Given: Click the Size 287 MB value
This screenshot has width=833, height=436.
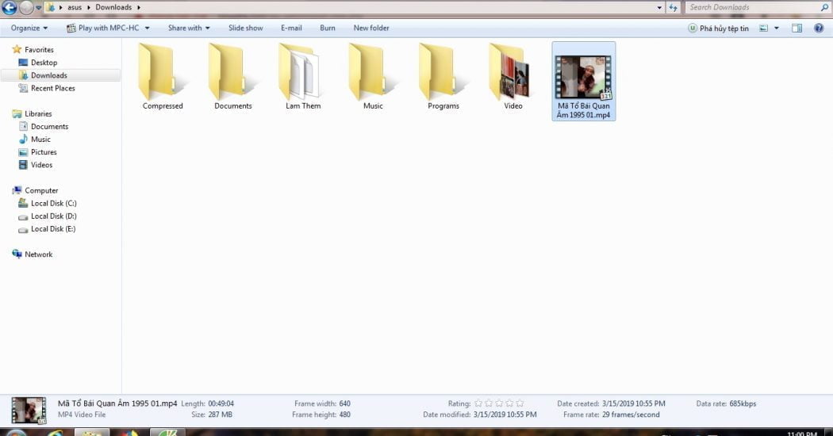Looking at the screenshot, I should click(220, 415).
